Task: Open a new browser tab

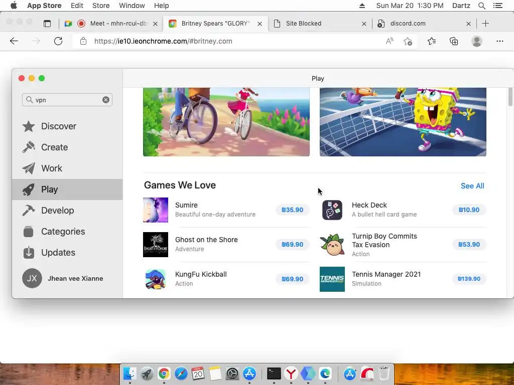Action: click(485, 24)
